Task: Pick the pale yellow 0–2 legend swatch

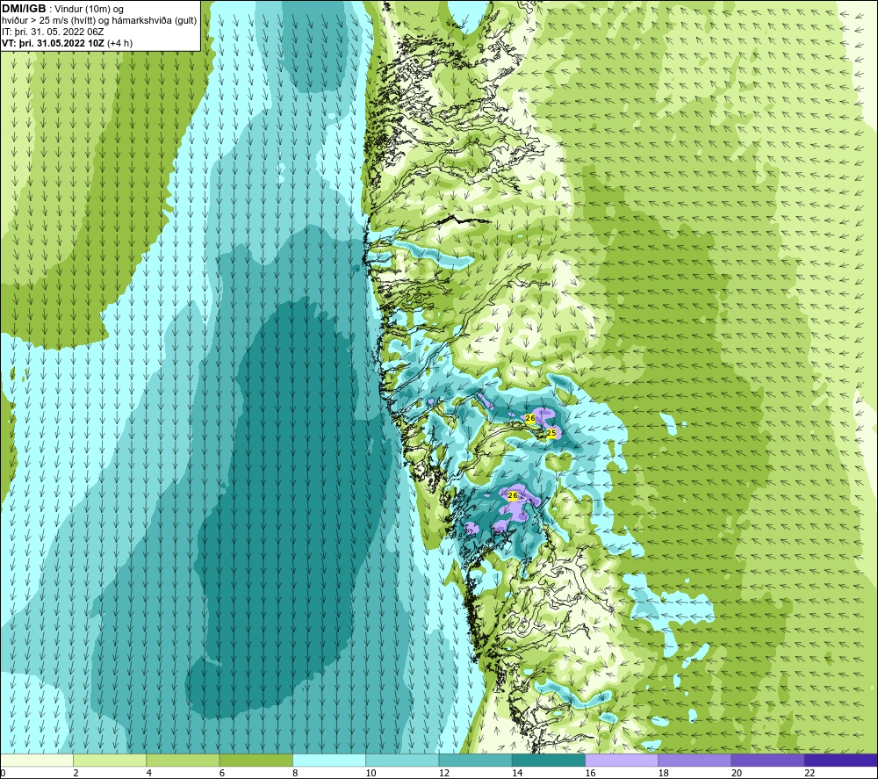Action: click(37, 760)
